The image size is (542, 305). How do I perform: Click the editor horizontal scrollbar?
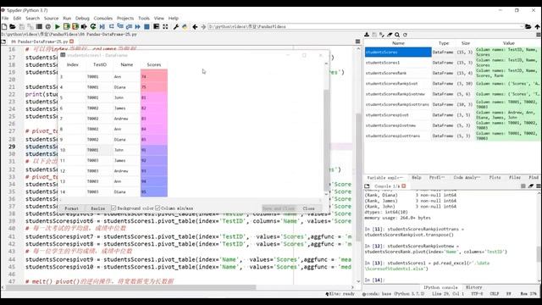pyautogui.click(x=130, y=287)
